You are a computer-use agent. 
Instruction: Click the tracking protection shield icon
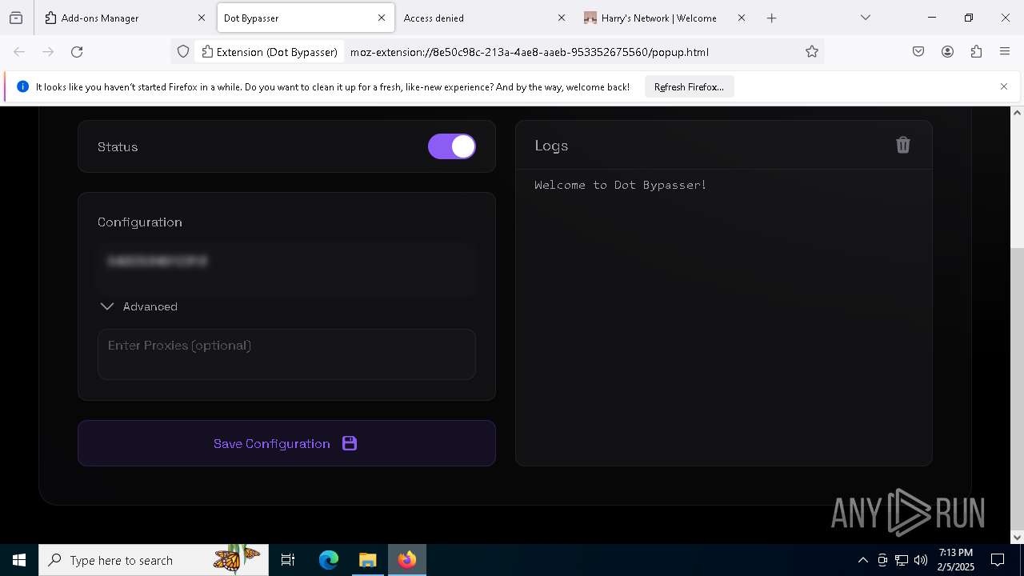point(183,52)
